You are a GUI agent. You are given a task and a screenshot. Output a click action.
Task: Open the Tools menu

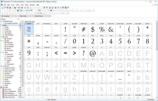27,5
